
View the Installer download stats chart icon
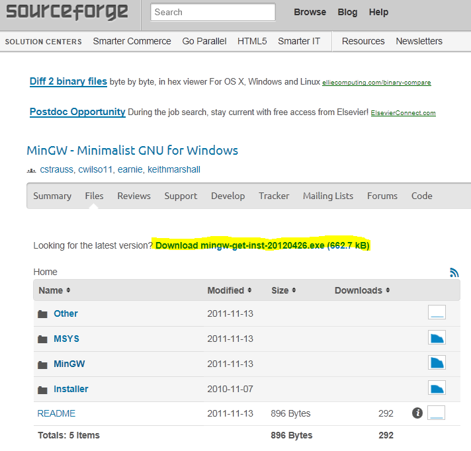(x=437, y=388)
